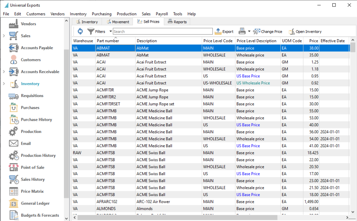Click the Export button
Viewport: 357px width, 221px height.
click(x=224, y=31)
